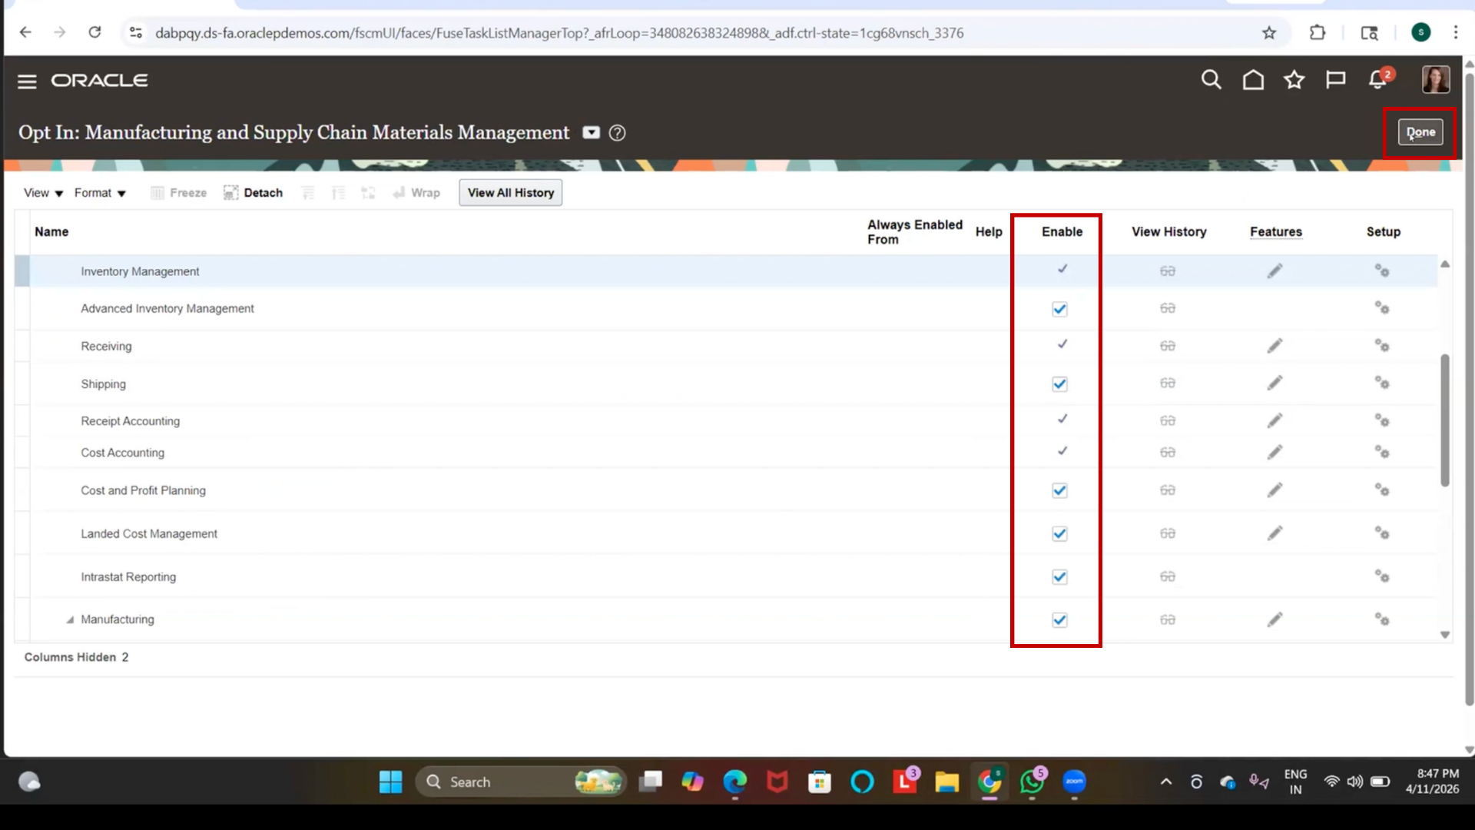Open the Format menu

100,193
